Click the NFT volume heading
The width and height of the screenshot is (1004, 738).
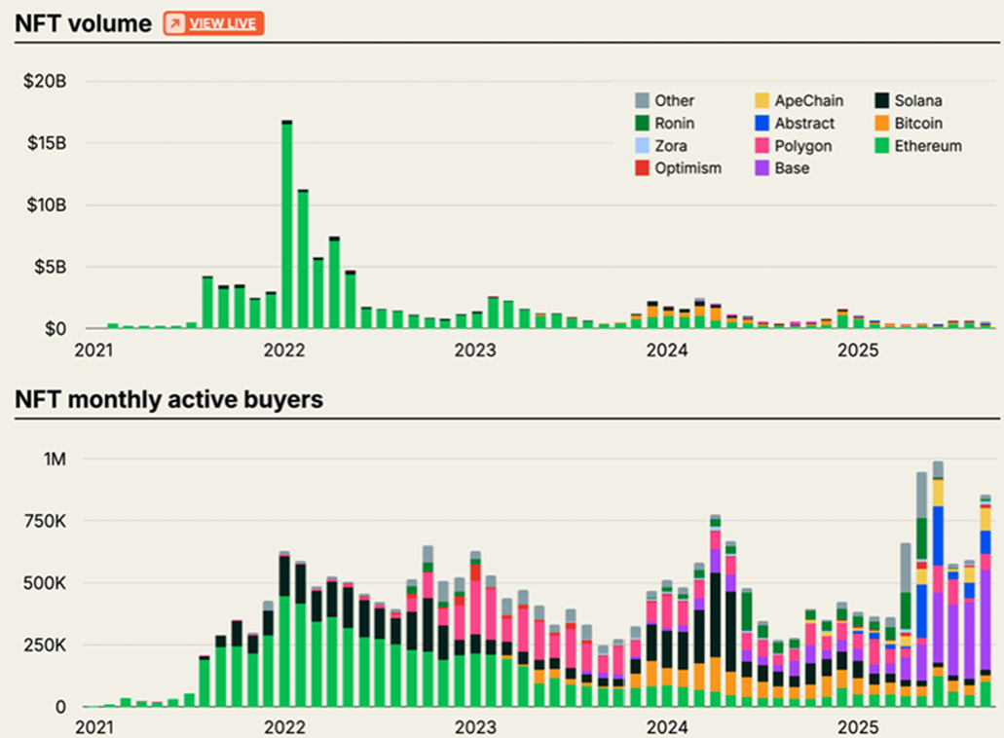tap(83, 23)
